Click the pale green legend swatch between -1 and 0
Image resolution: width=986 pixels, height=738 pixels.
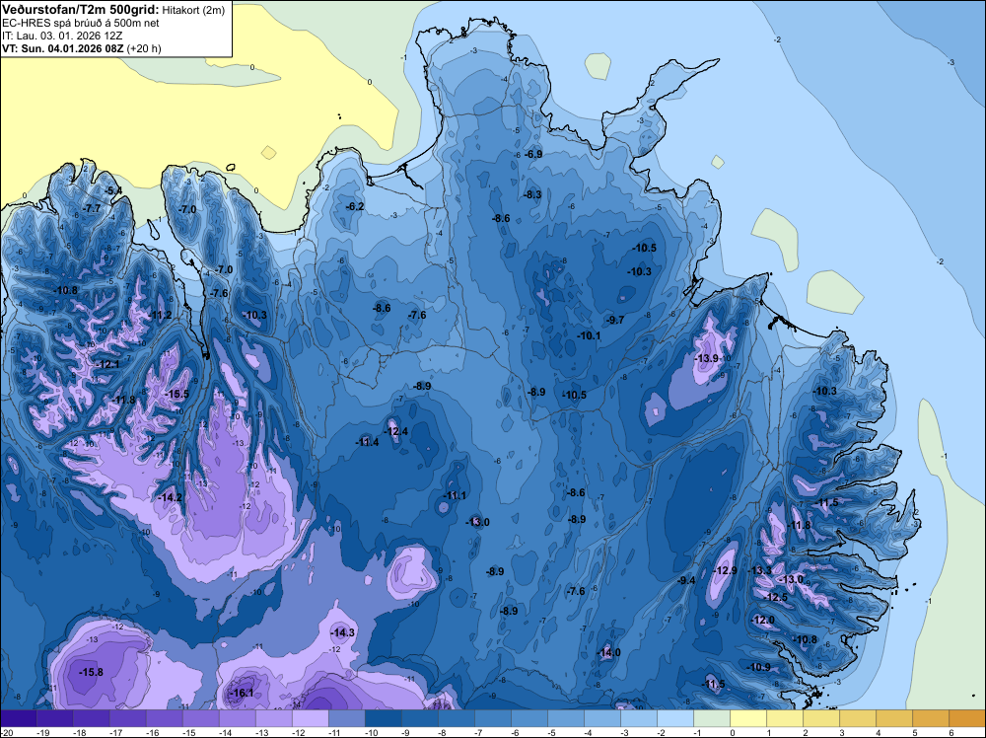pos(711,718)
